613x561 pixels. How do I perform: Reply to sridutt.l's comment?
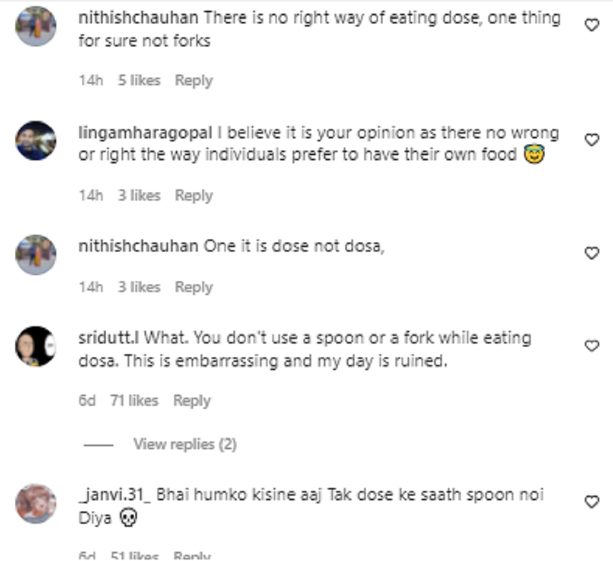[192, 401]
